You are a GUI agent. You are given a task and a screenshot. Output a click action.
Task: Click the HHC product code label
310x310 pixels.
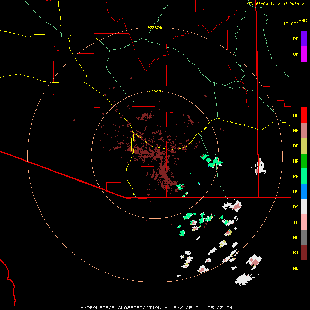pos(303,21)
